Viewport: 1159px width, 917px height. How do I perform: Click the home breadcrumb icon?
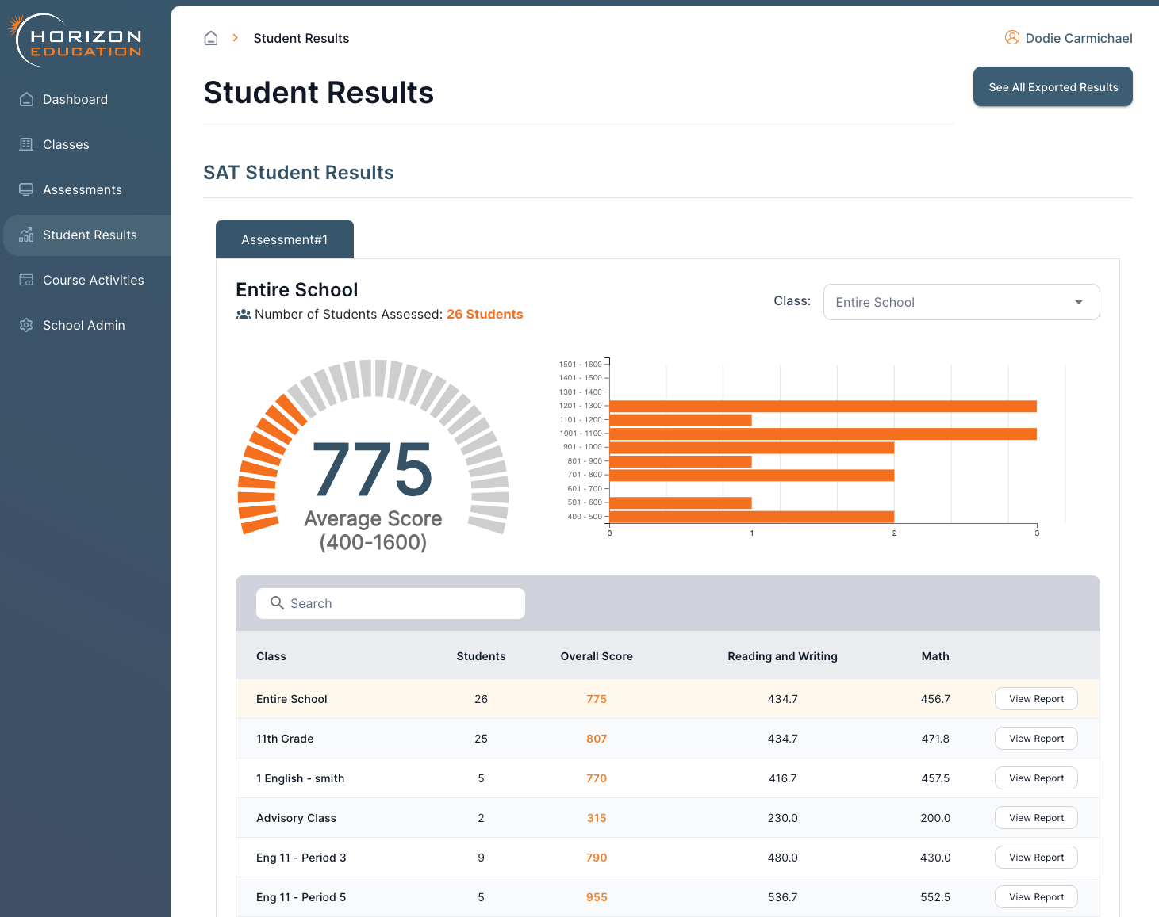[x=211, y=38]
